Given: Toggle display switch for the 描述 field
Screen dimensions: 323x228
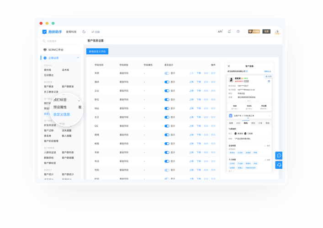Looking at the screenshot, I should pyautogui.click(x=167, y=82).
